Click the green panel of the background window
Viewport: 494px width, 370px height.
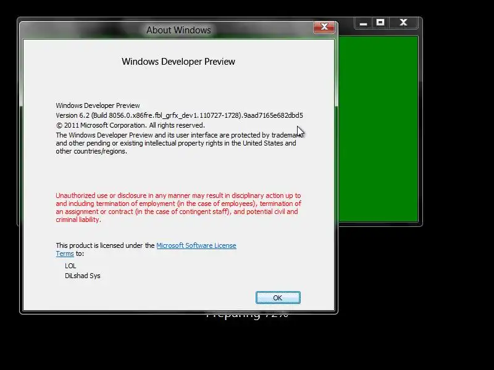(378, 129)
